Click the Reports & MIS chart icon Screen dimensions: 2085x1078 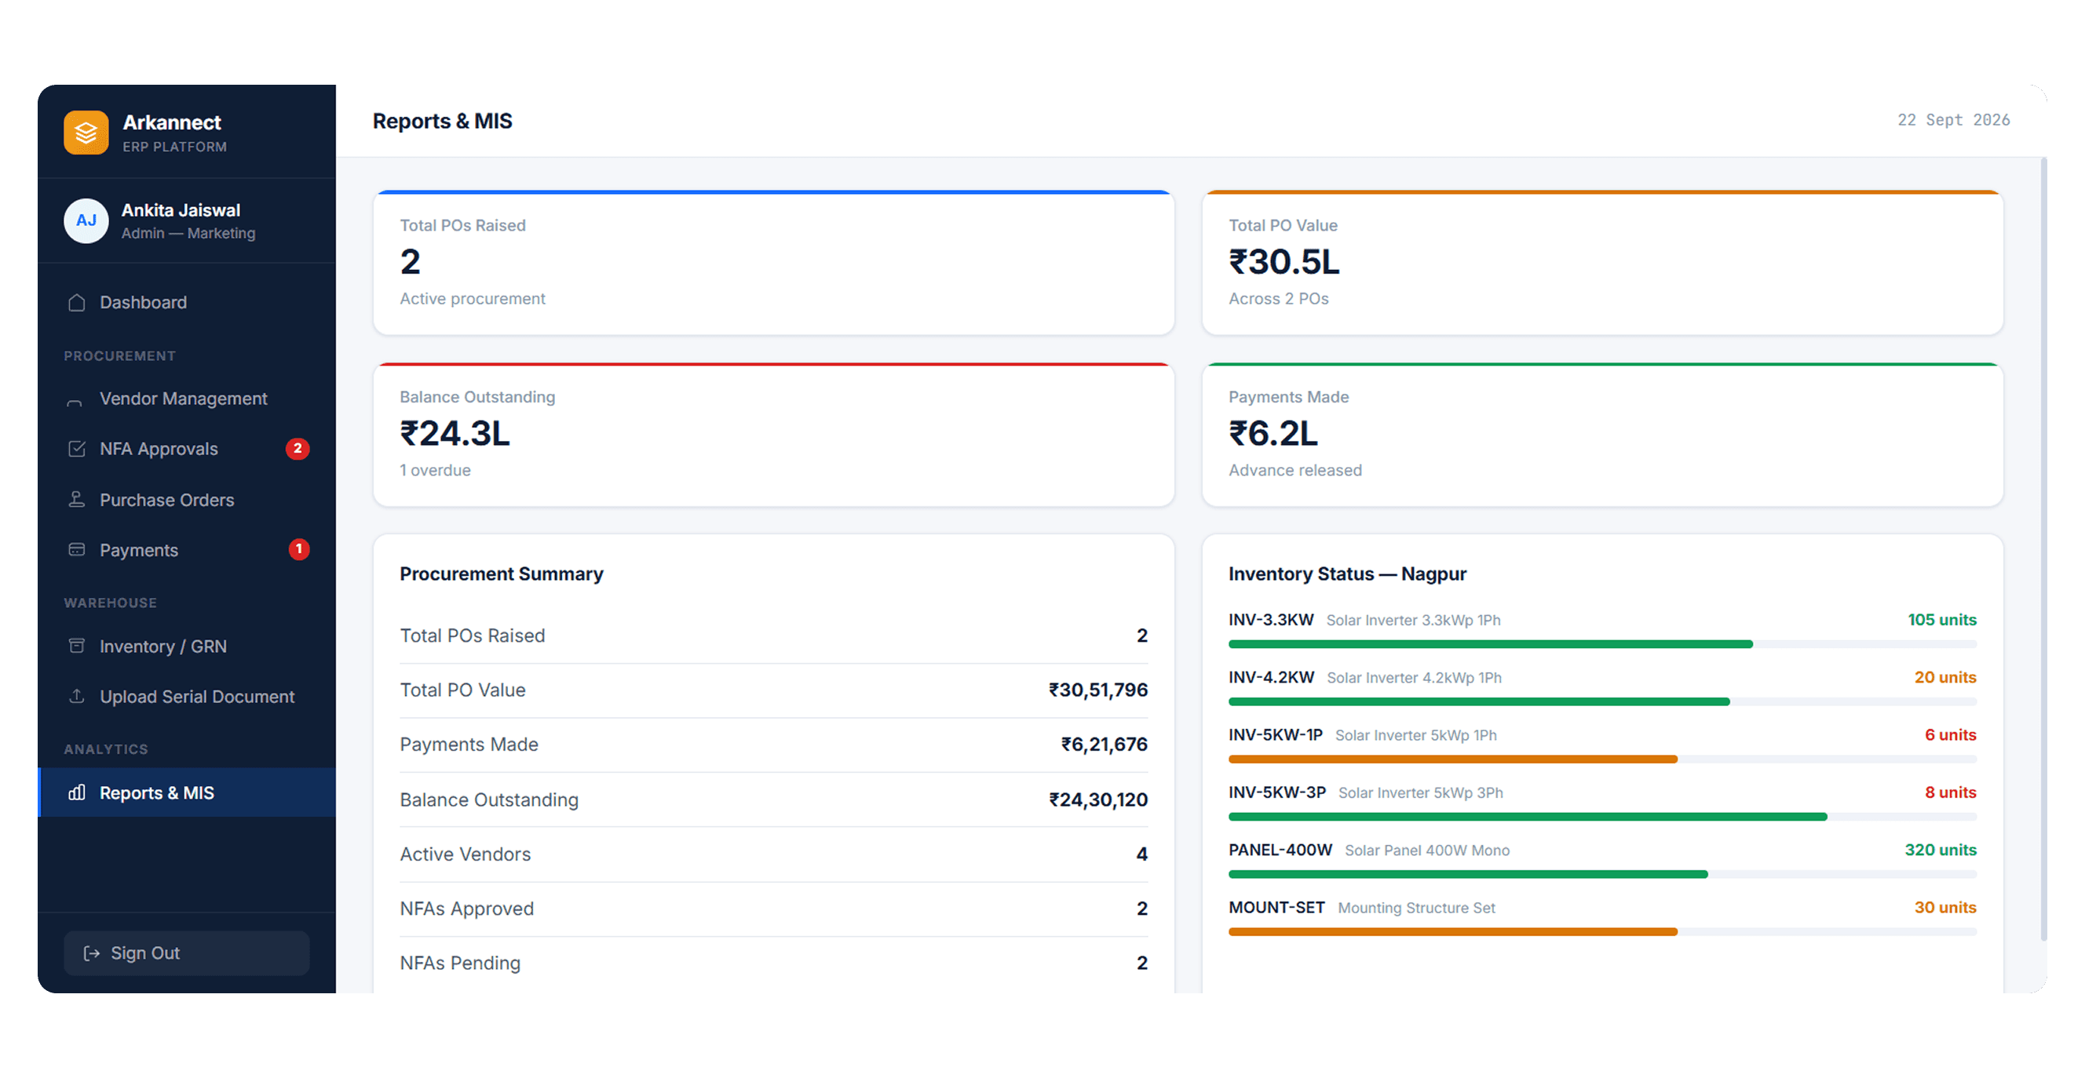click(x=77, y=792)
